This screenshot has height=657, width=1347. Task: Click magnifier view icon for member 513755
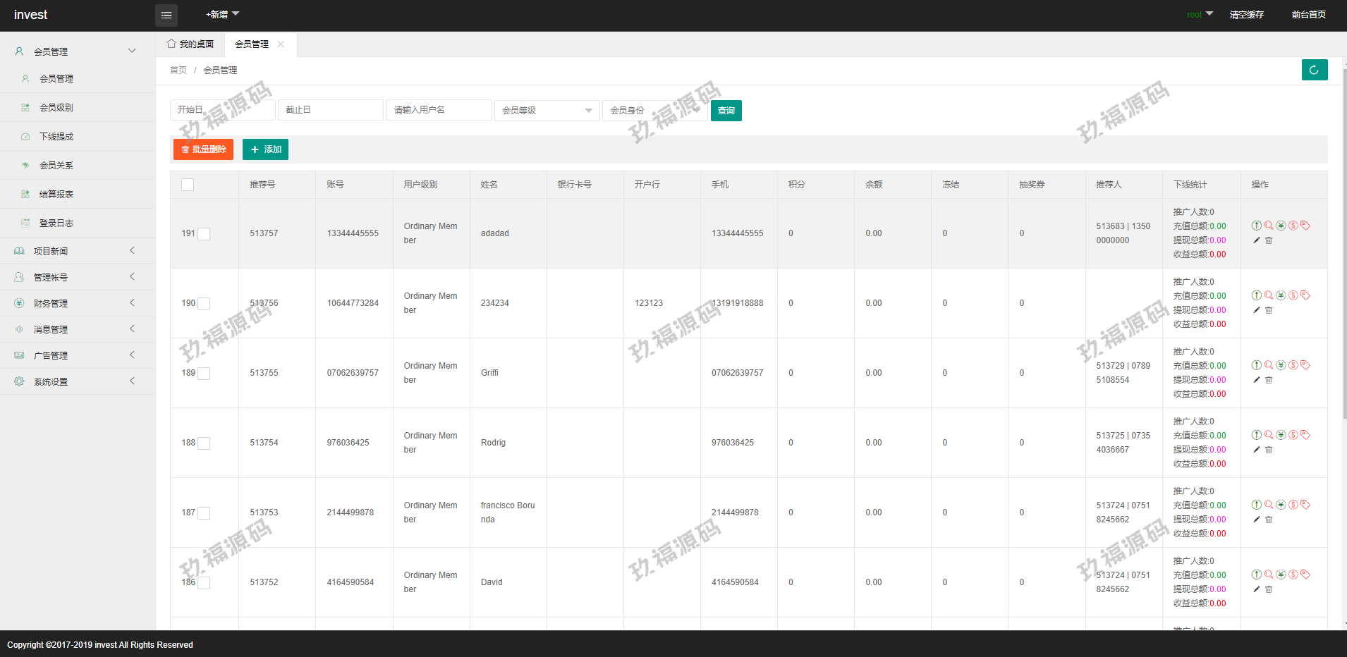point(1269,365)
